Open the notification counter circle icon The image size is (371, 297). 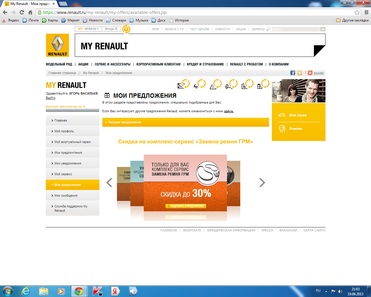pos(126,29)
